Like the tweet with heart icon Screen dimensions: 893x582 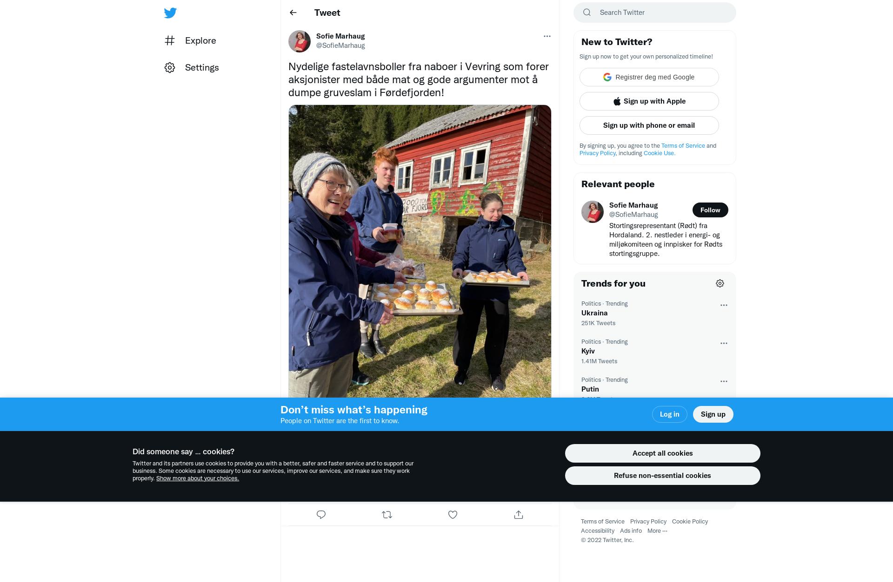pos(453,515)
